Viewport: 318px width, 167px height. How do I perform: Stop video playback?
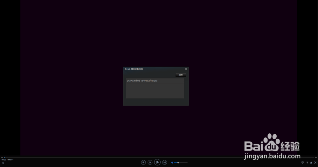[x=143, y=162]
